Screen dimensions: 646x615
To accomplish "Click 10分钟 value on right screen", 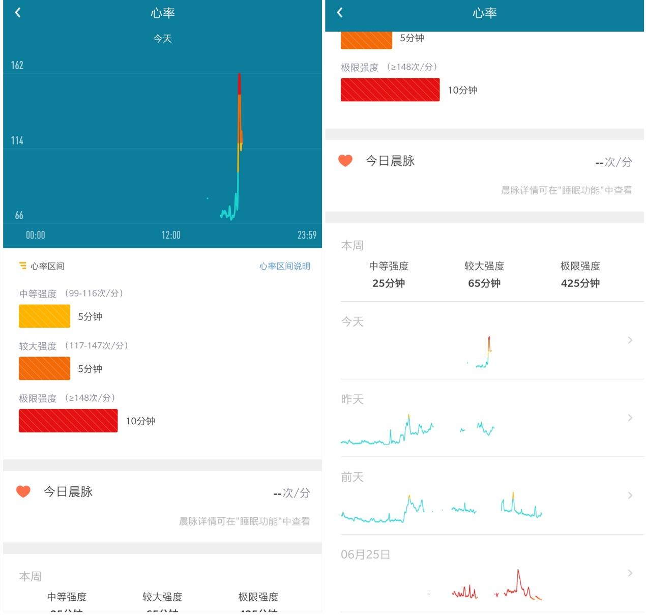I will [462, 90].
